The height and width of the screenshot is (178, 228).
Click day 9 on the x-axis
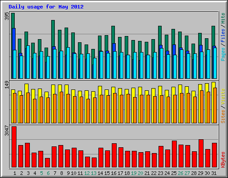[x=68, y=173]
